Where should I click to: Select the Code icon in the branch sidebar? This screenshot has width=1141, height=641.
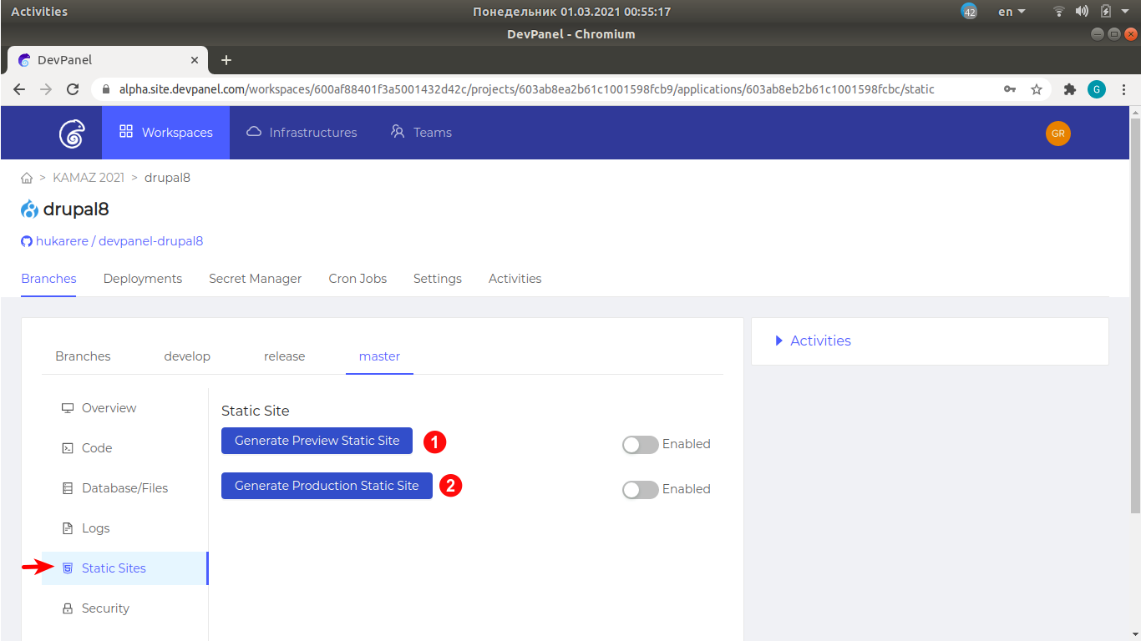point(68,447)
